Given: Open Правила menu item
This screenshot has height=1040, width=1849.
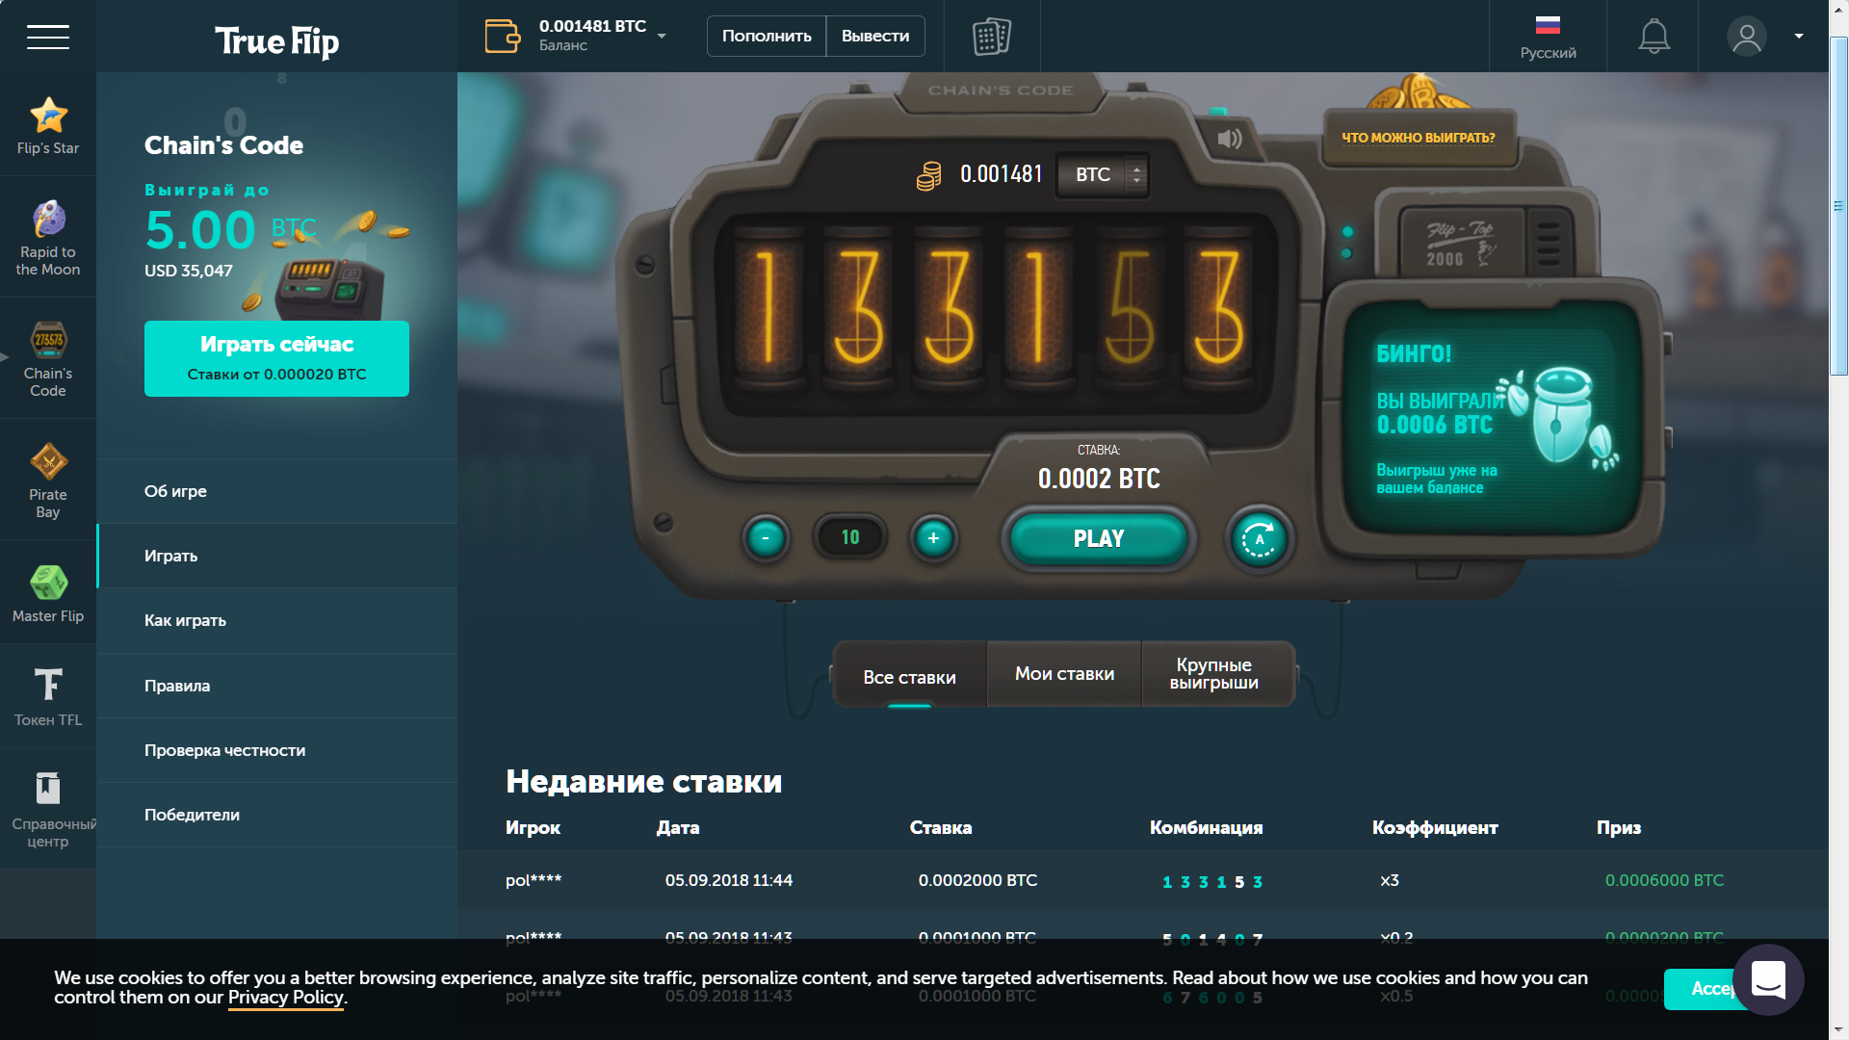Looking at the screenshot, I should [x=277, y=686].
